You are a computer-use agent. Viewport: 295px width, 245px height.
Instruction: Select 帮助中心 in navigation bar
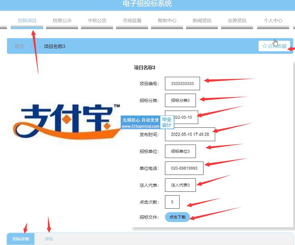(x=167, y=20)
